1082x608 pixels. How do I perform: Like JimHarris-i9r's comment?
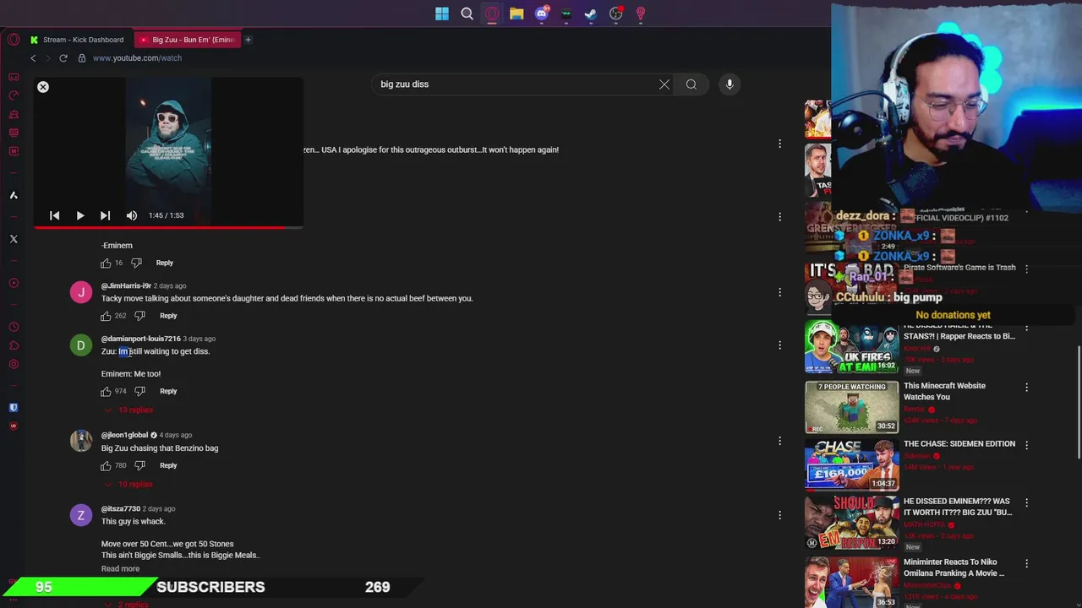pos(106,316)
